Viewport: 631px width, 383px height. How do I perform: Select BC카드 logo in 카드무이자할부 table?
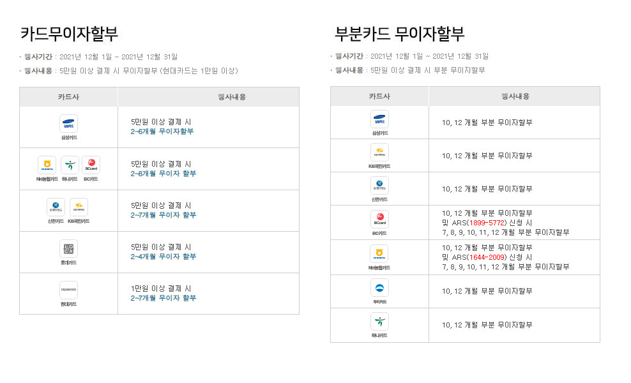click(91, 165)
